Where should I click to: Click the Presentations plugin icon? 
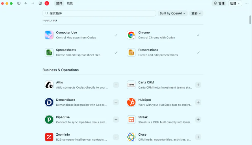[x=131, y=53]
